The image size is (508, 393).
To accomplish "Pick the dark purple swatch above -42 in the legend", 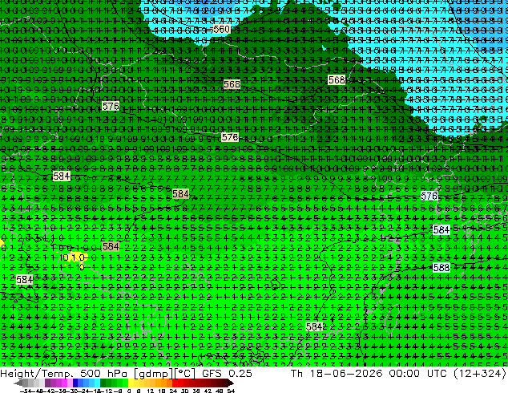I will pyautogui.click(x=47, y=383).
